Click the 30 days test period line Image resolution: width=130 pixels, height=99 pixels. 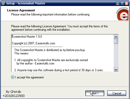coord(59,70)
